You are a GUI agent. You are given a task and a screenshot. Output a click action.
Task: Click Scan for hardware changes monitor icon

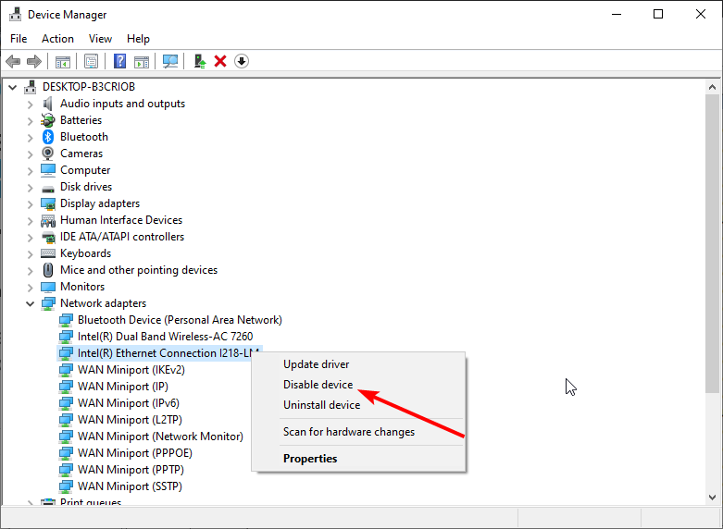click(170, 61)
